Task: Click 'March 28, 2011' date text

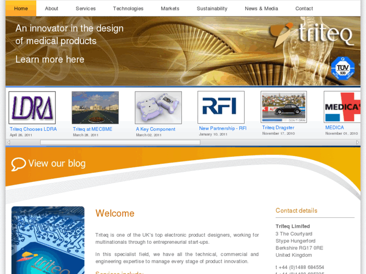Action: (x=86, y=135)
